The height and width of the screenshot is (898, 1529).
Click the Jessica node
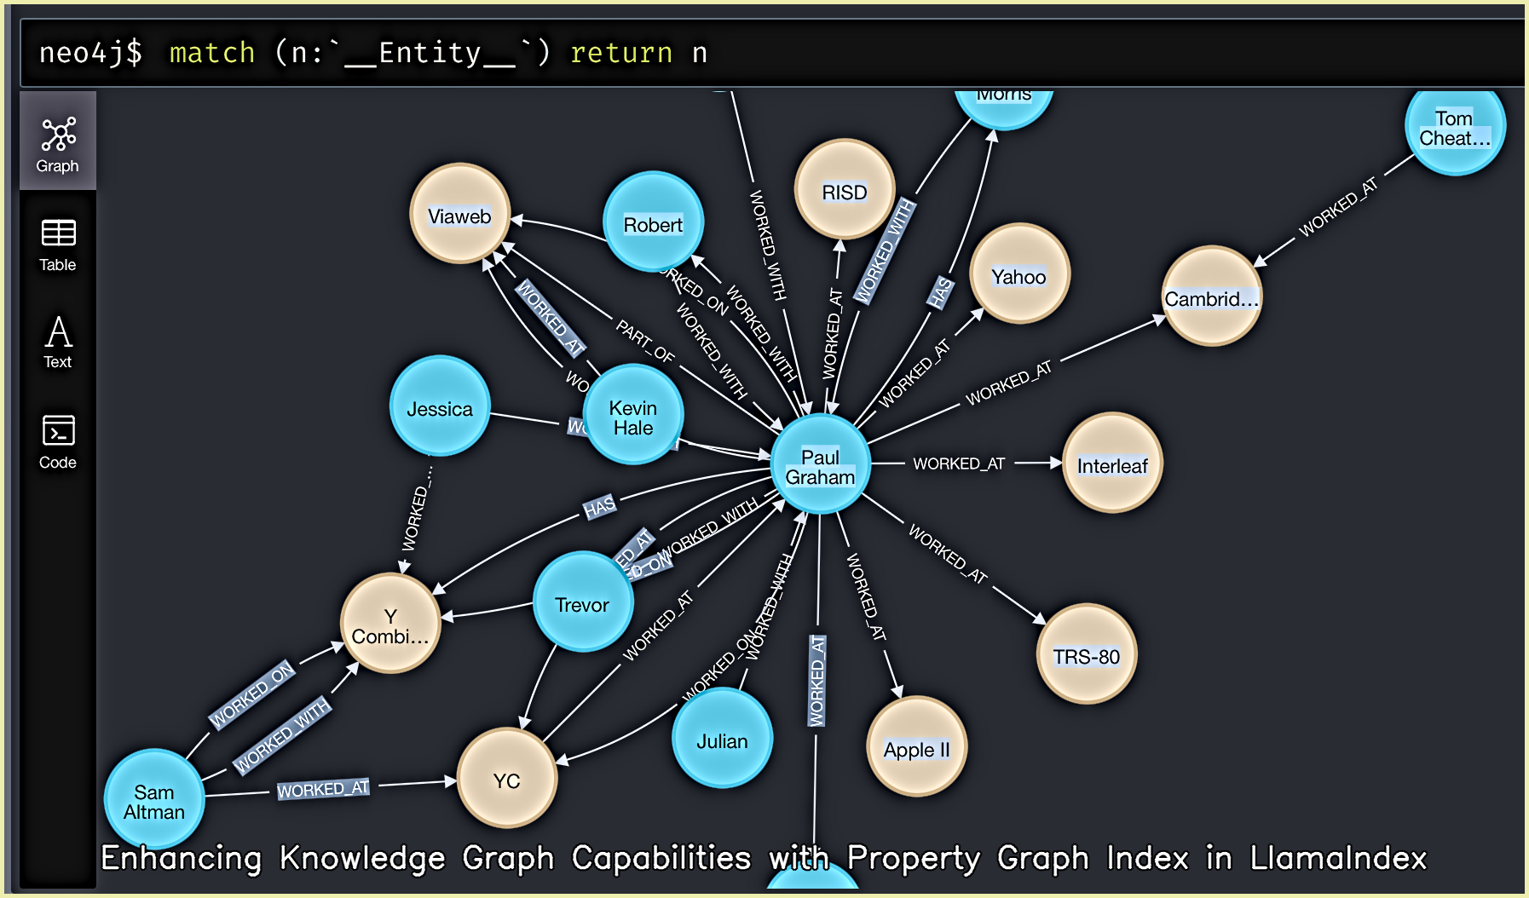click(x=439, y=406)
